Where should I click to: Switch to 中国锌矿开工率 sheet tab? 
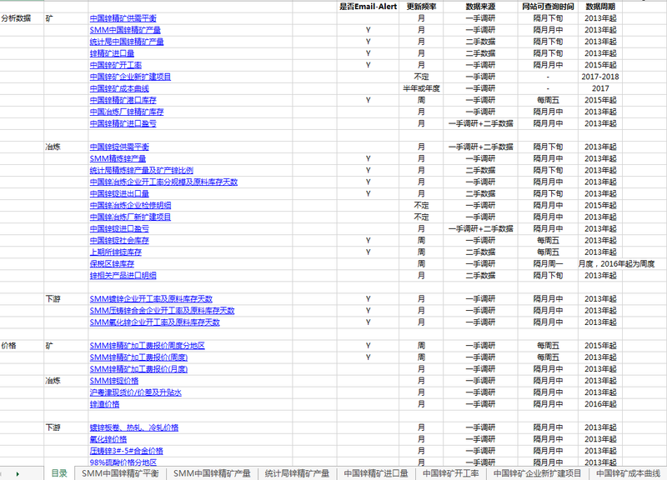click(451, 473)
